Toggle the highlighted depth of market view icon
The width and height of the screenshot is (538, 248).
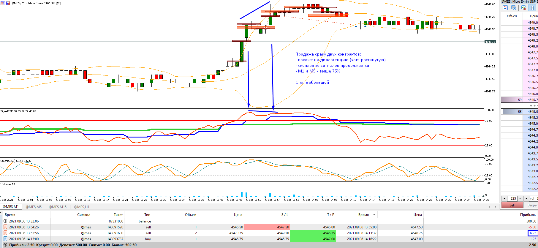pos(532,8)
